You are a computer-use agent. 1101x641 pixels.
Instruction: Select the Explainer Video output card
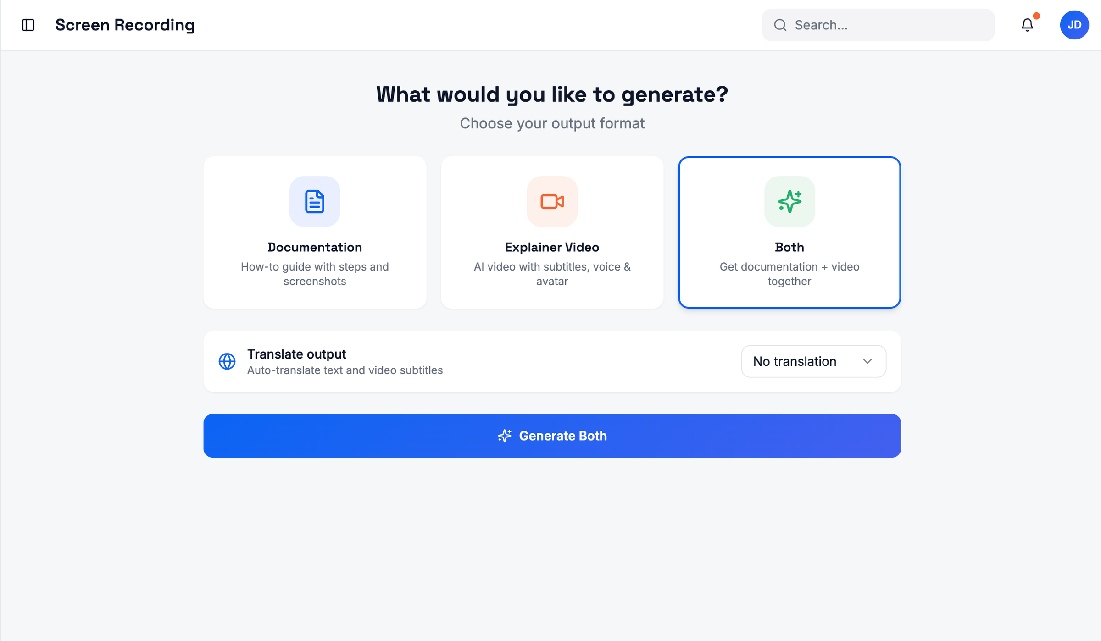tap(552, 232)
